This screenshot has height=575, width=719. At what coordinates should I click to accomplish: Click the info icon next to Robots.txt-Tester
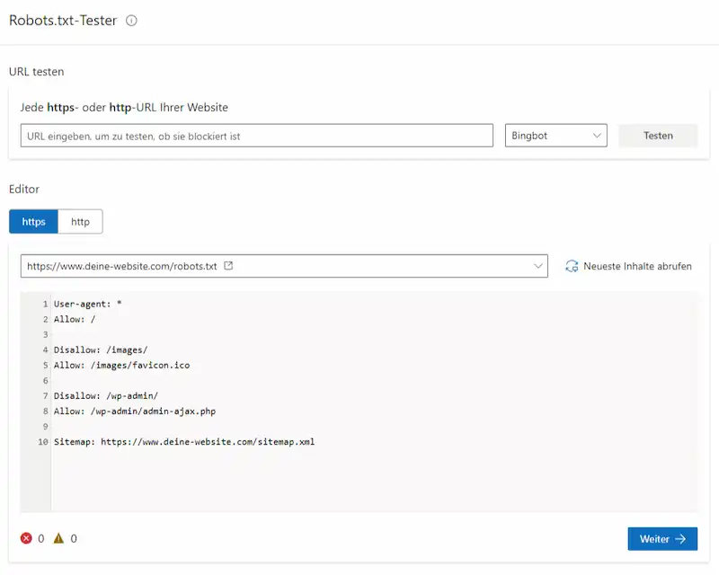tap(131, 20)
